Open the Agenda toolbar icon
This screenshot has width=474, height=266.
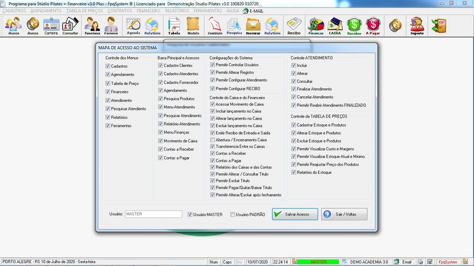pyautogui.click(x=133, y=26)
